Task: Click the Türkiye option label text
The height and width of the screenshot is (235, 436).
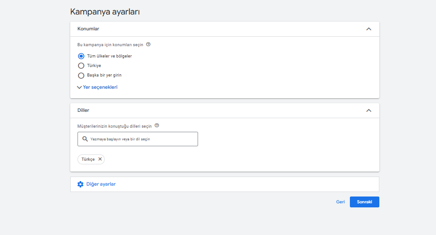Action: (x=94, y=66)
